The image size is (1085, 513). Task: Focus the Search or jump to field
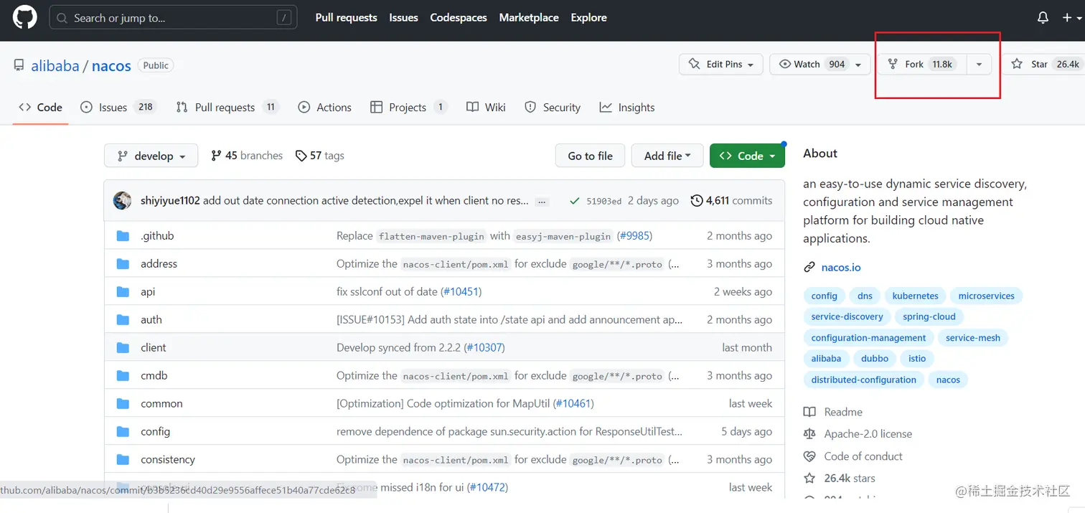(x=173, y=18)
